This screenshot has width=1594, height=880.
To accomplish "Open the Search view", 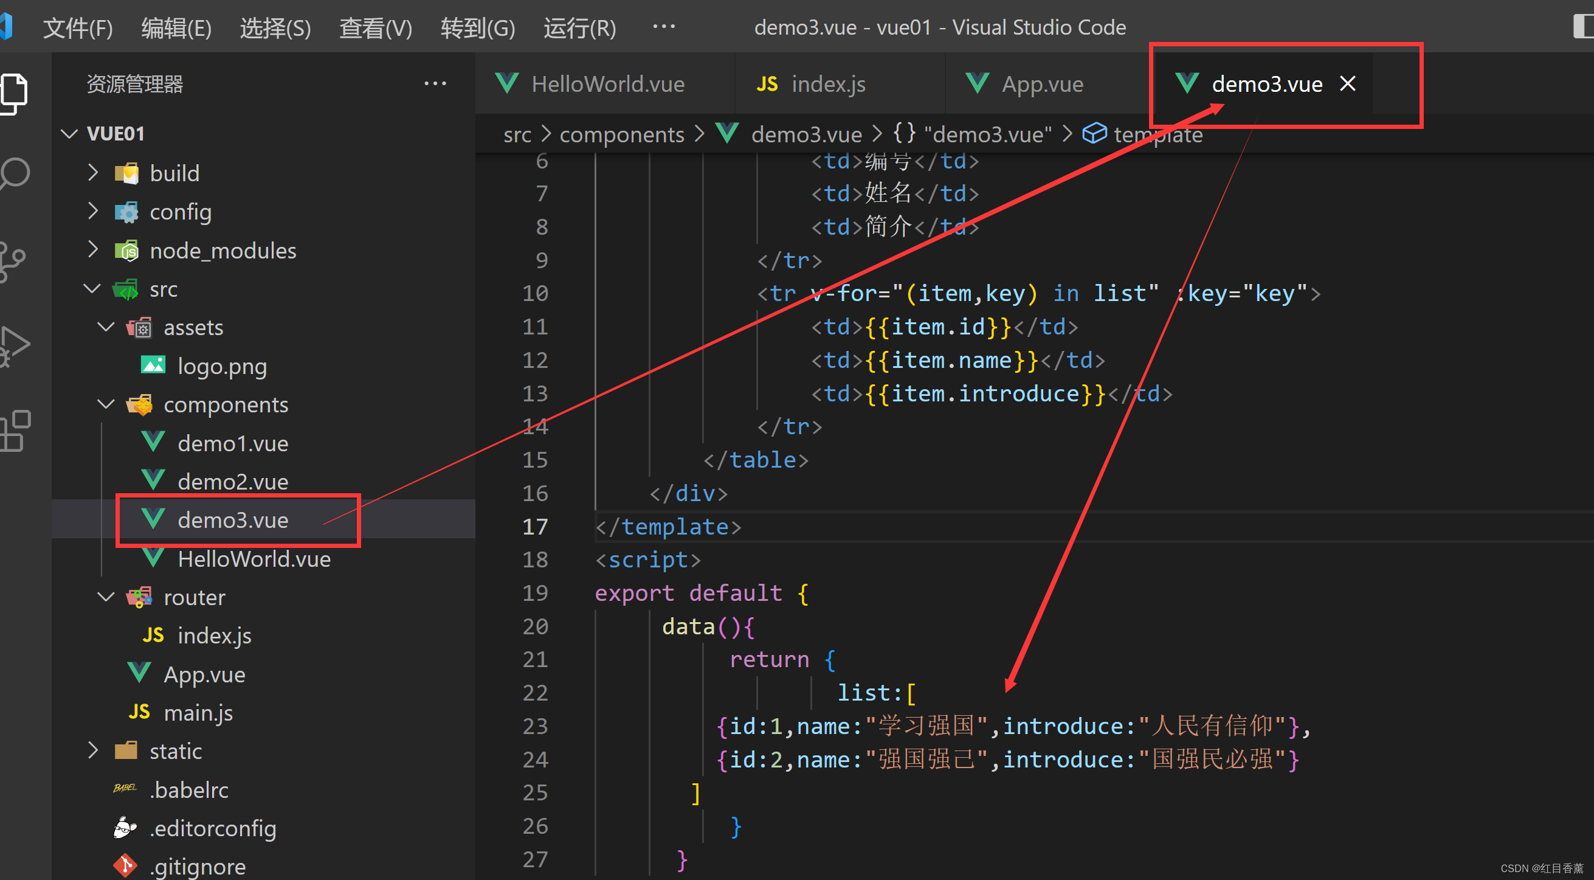I will (15, 173).
